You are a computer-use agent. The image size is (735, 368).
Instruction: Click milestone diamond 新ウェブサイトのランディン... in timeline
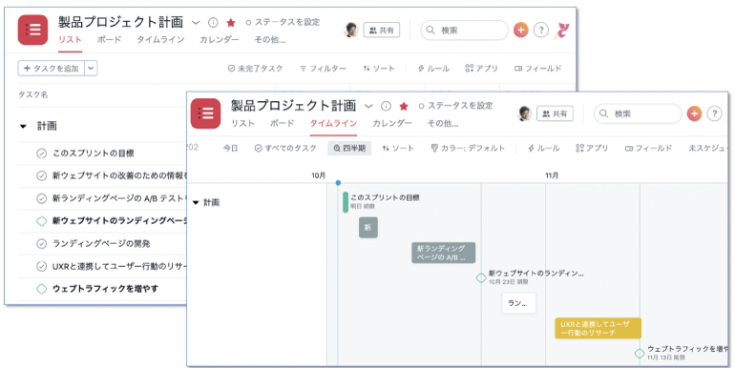[481, 278]
